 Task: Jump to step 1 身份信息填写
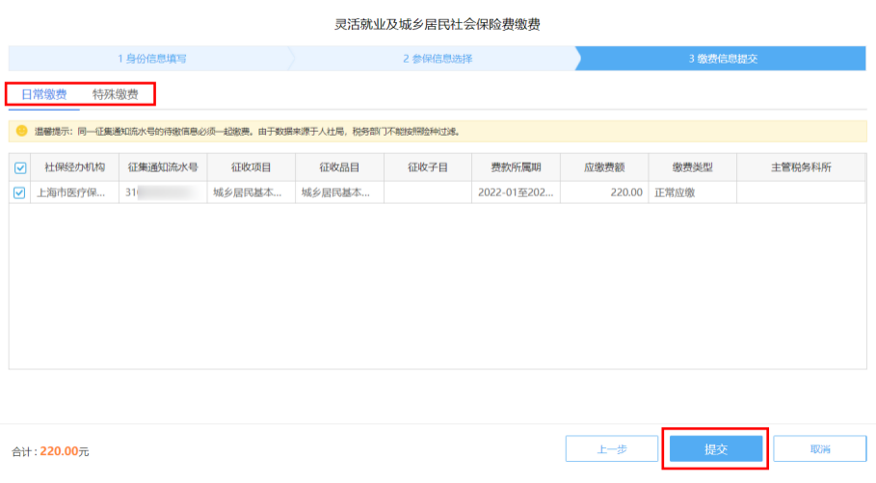(x=152, y=59)
